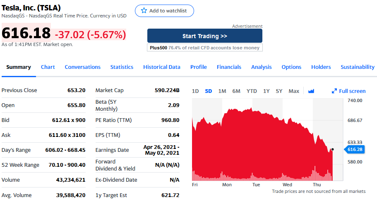Click the Full screen expand arrows icon
Screen dimensions: 377x207
click(335, 91)
